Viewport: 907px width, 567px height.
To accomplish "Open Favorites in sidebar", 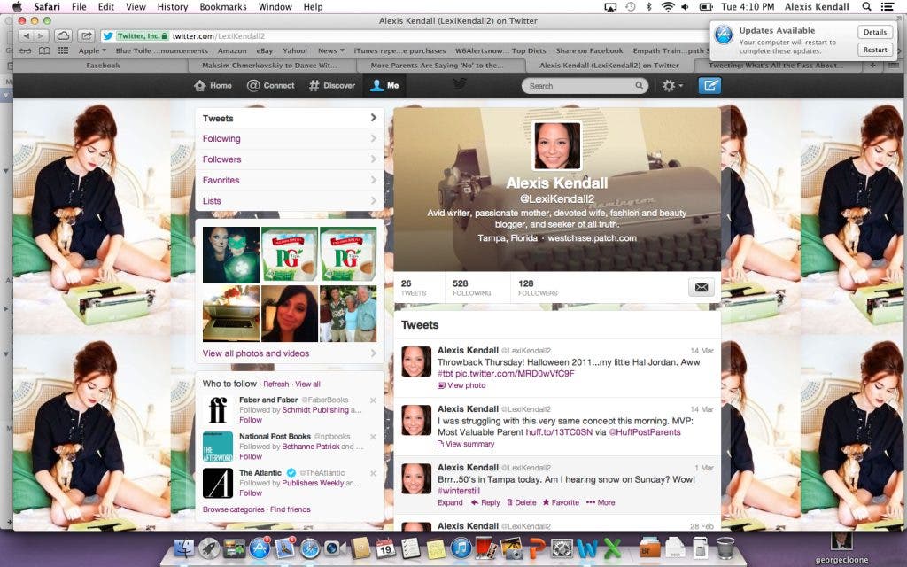I will [290, 181].
